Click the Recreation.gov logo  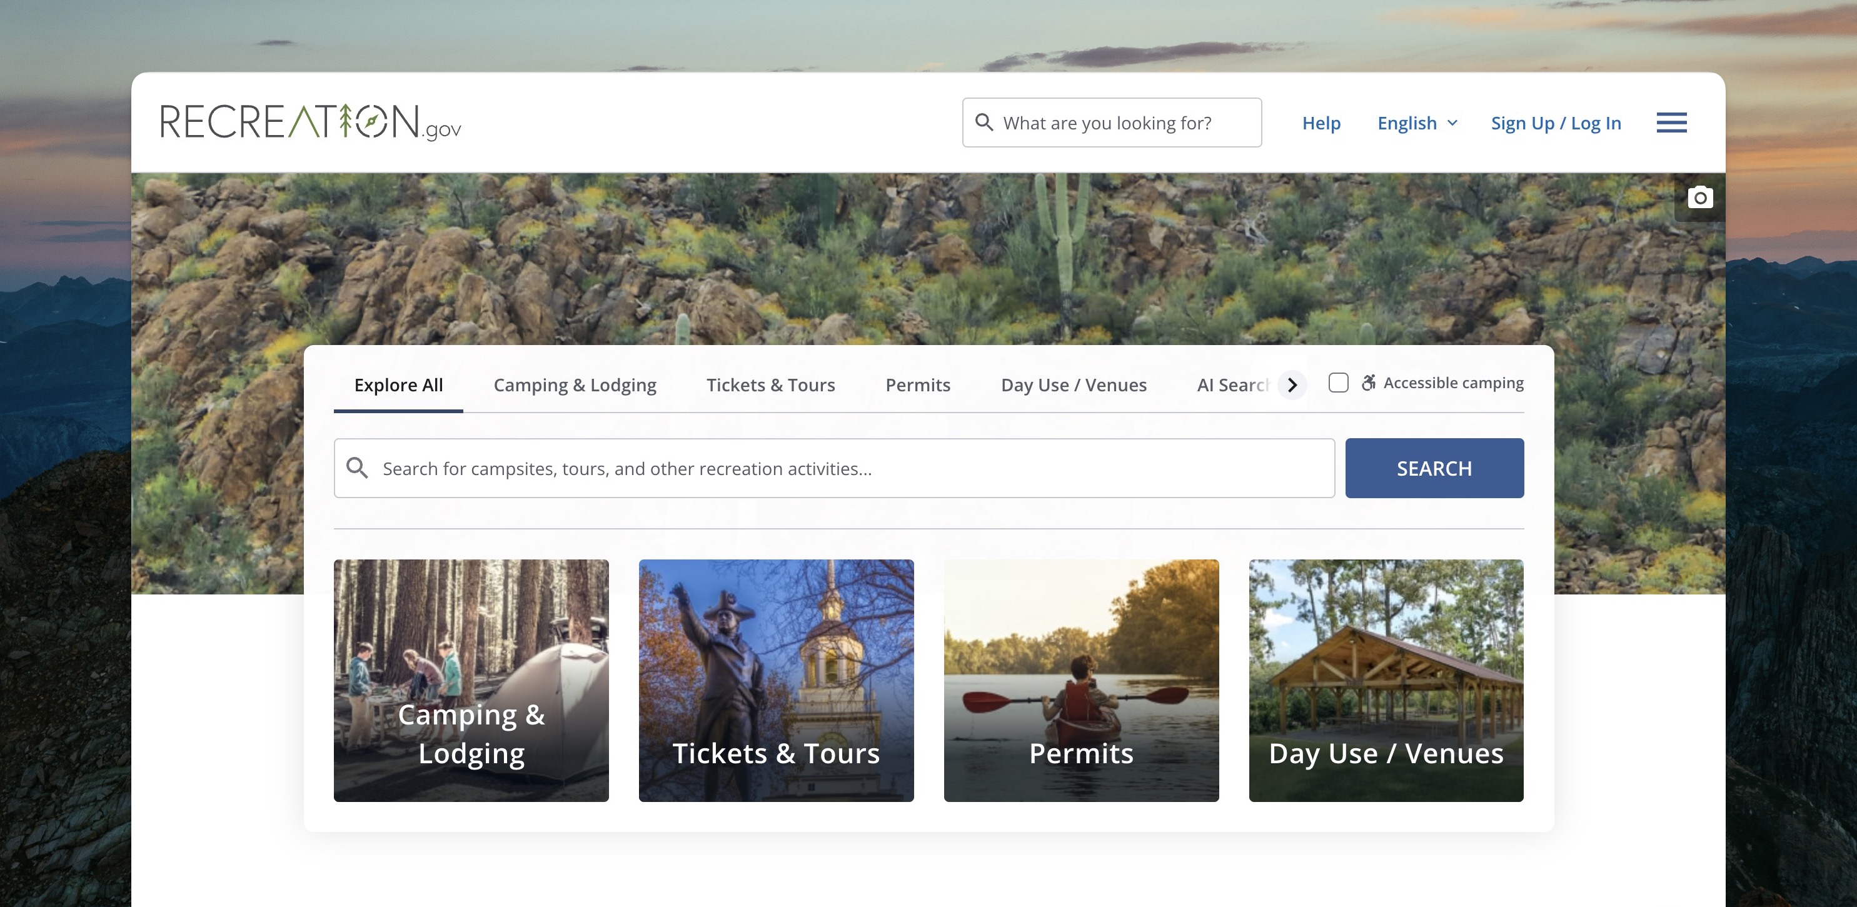(x=310, y=122)
